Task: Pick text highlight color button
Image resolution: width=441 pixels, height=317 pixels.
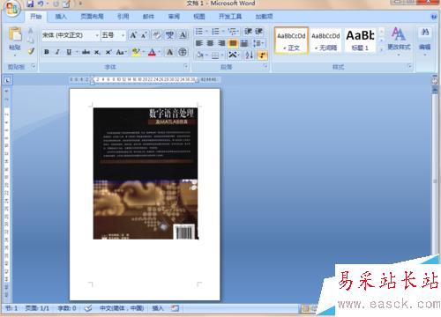Action: point(136,52)
